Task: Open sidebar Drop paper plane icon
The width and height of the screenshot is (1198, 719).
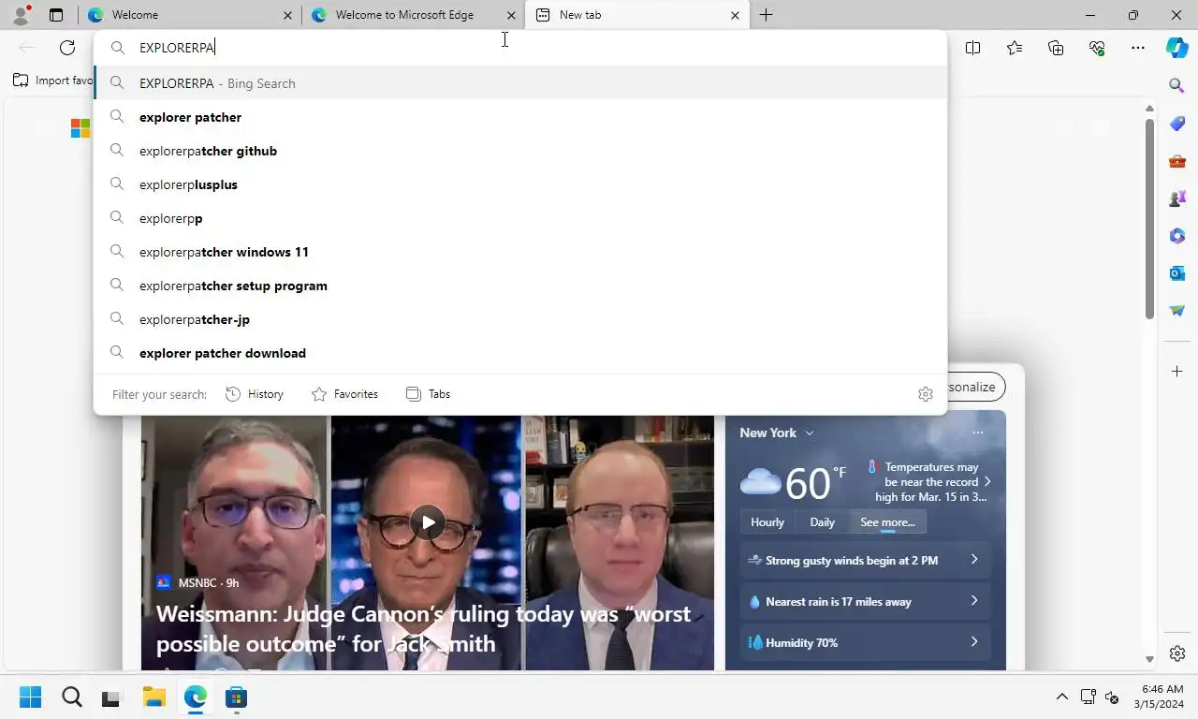Action: (1177, 311)
